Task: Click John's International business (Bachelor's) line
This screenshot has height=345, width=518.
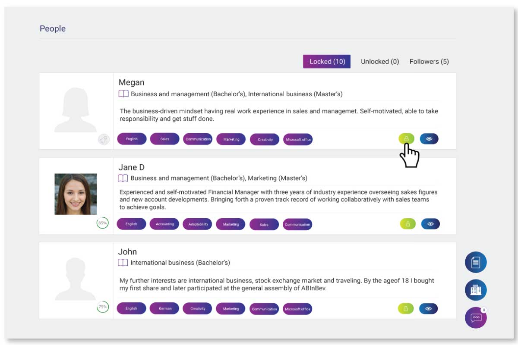Action: point(180,263)
